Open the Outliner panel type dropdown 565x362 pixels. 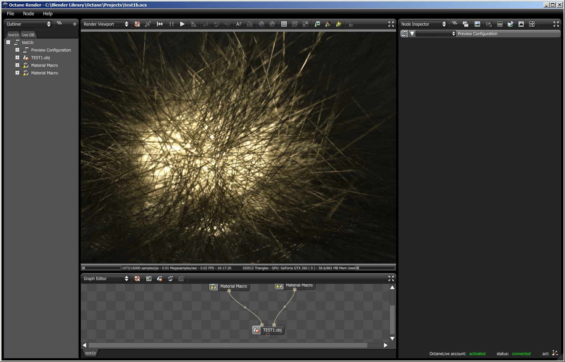click(28, 24)
